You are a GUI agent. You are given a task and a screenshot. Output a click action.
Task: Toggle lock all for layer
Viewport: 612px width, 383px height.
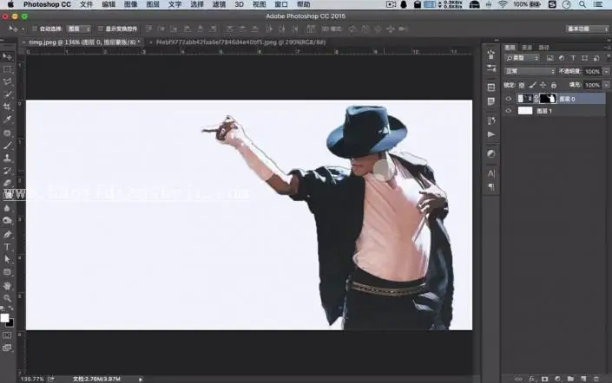[x=554, y=85]
